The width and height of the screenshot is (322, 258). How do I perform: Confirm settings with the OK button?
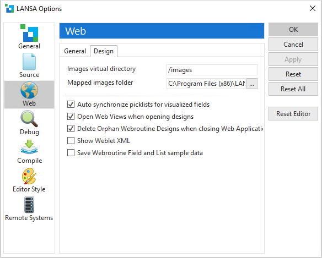click(293, 30)
